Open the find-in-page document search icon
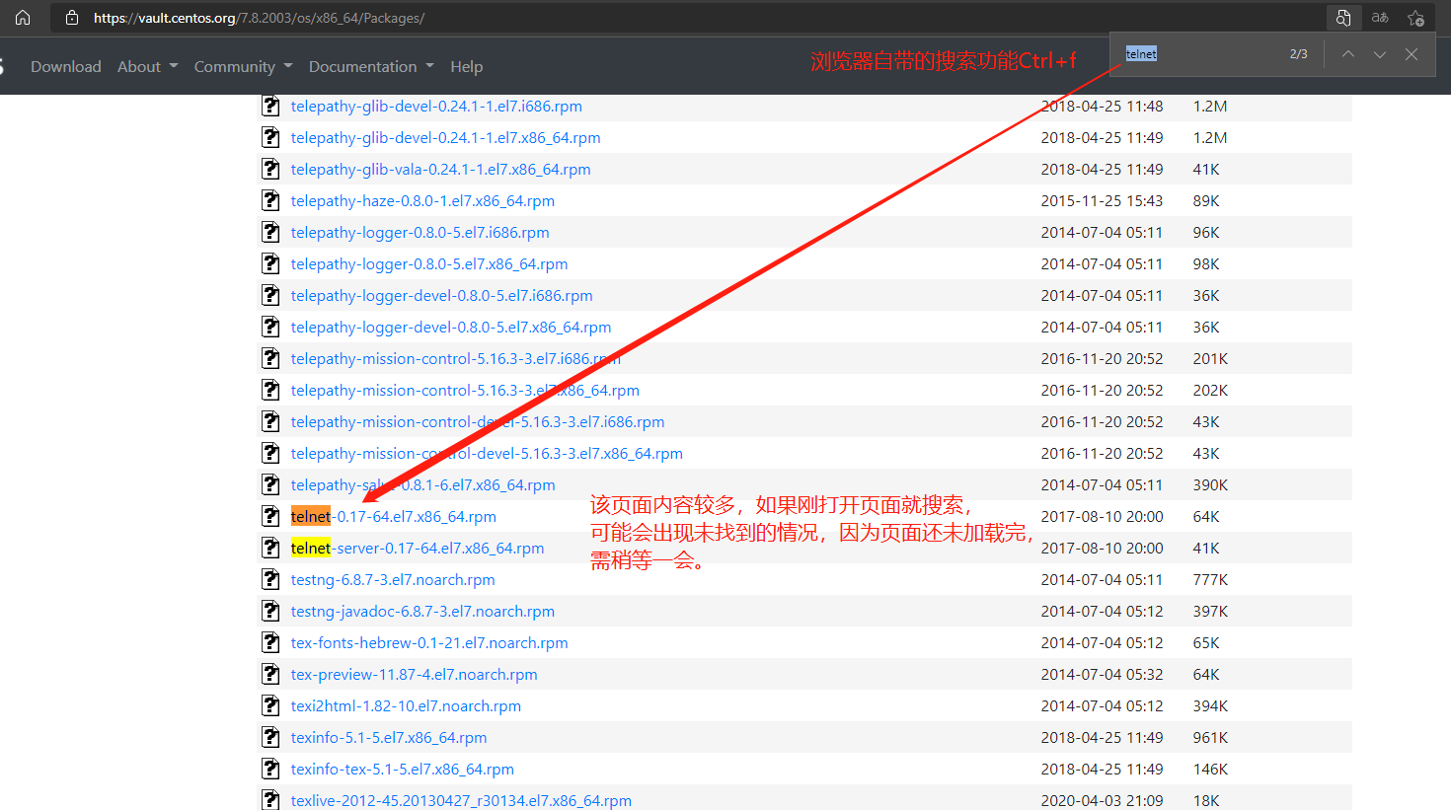This screenshot has height=810, width=1451. click(x=1343, y=17)
